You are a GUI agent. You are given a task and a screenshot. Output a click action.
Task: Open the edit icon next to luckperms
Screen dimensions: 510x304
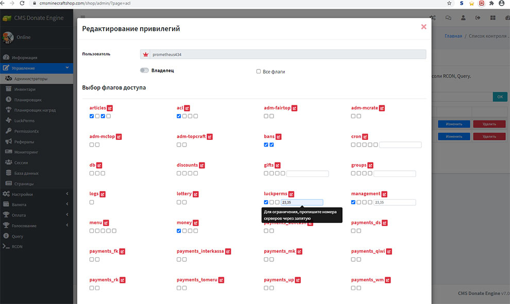click(x=292, y=194)
